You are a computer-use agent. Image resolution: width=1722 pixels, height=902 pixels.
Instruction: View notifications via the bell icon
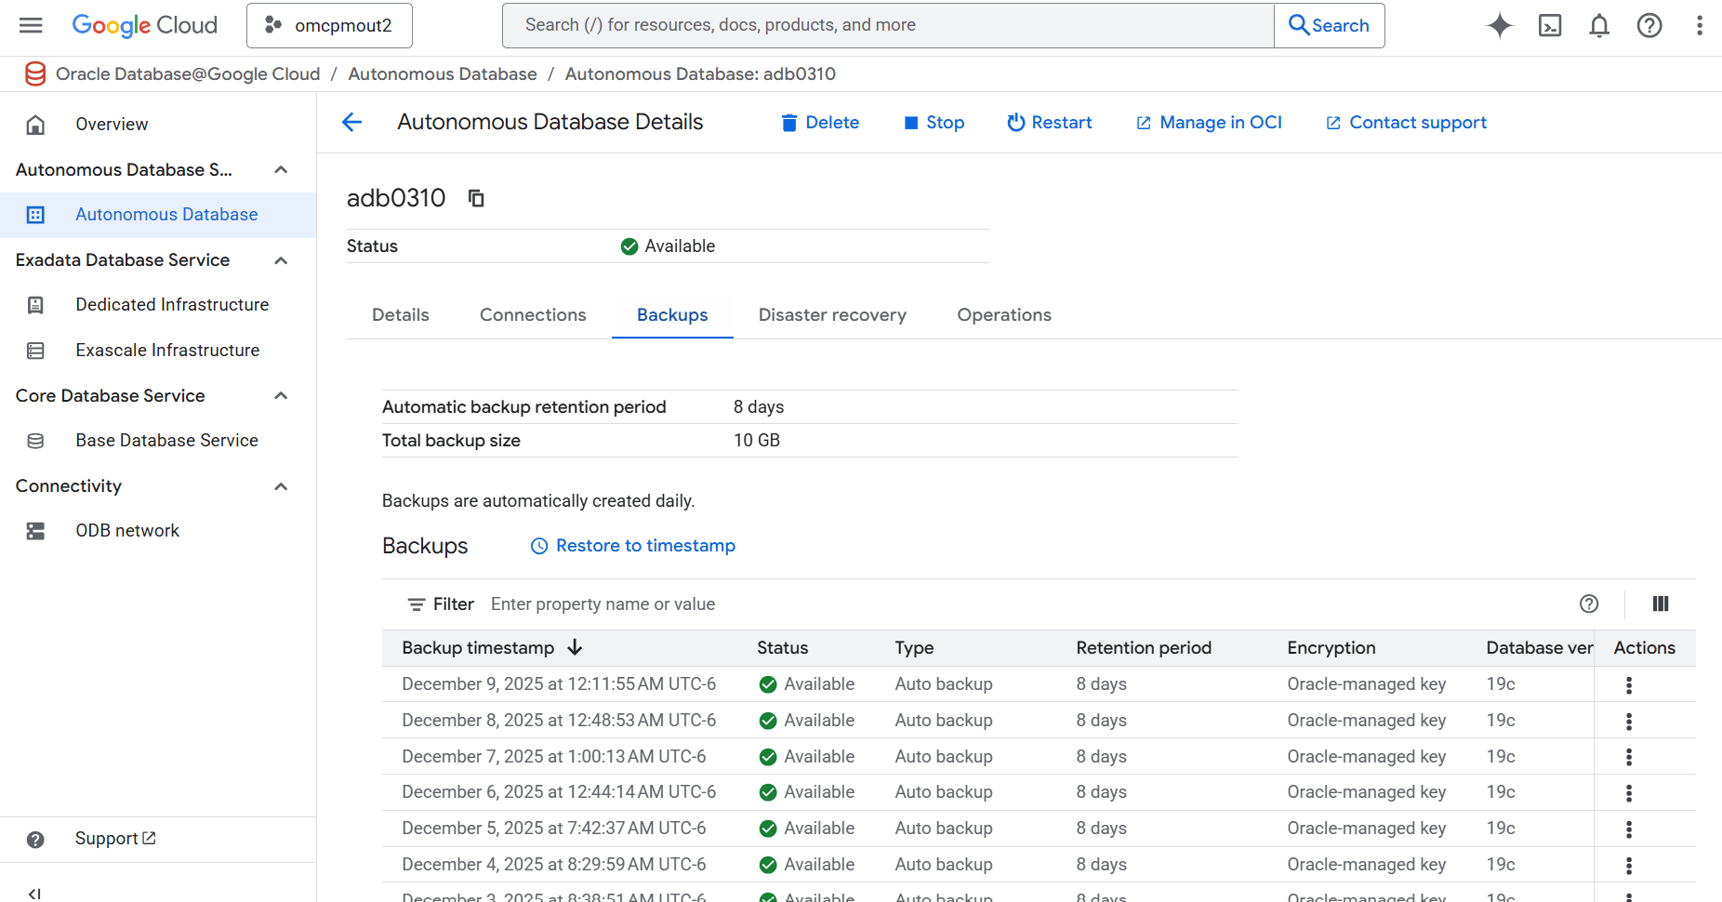point(1599,25)
